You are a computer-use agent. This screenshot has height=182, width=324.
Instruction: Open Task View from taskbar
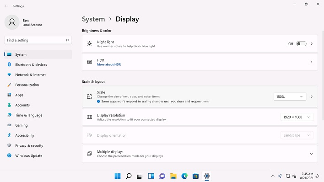tap(140, 176)
